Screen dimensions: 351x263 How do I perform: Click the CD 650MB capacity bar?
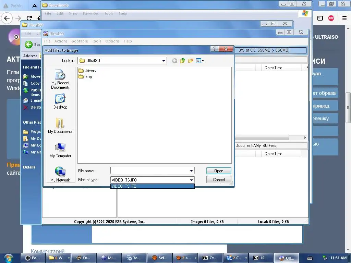(x=270, y=50)
